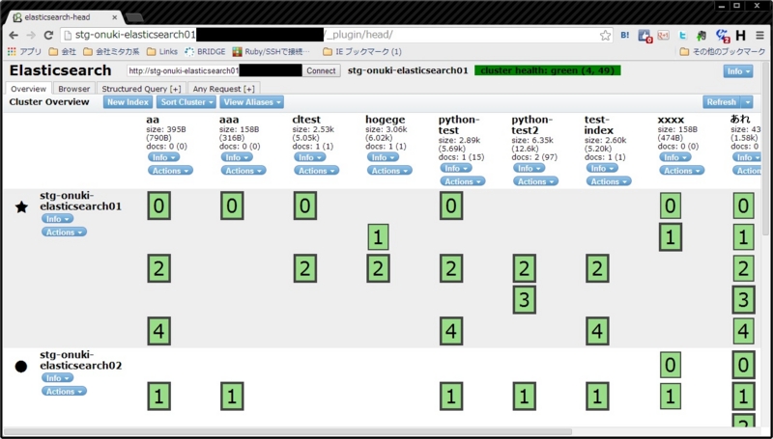Open the Sort Cluster dropdown
This screenshot has width=773, height=439.
186,102
